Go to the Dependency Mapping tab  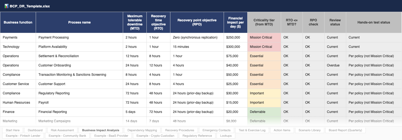(142, 130)
